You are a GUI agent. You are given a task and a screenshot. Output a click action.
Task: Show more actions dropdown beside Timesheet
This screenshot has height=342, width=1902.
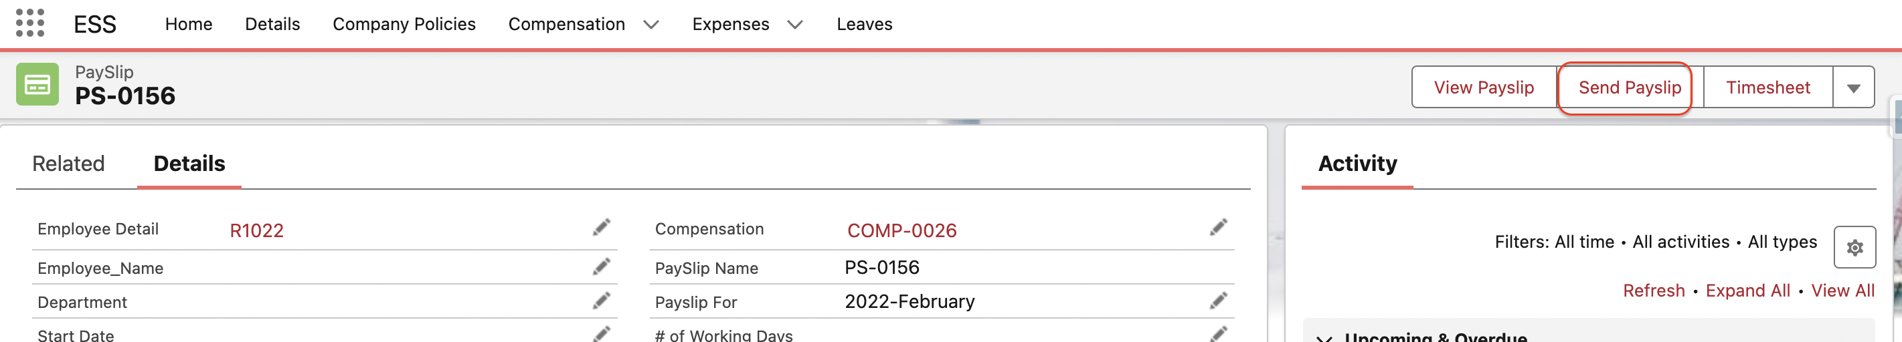[x=1853, y=88]
